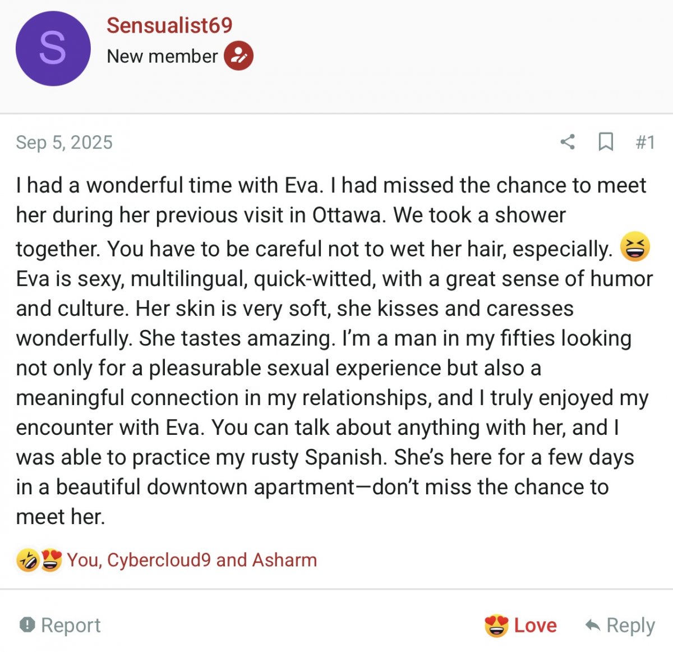Toggle the bookmark on this post
673x652 pixels.
pyautogui.click(x=606, y=142)
